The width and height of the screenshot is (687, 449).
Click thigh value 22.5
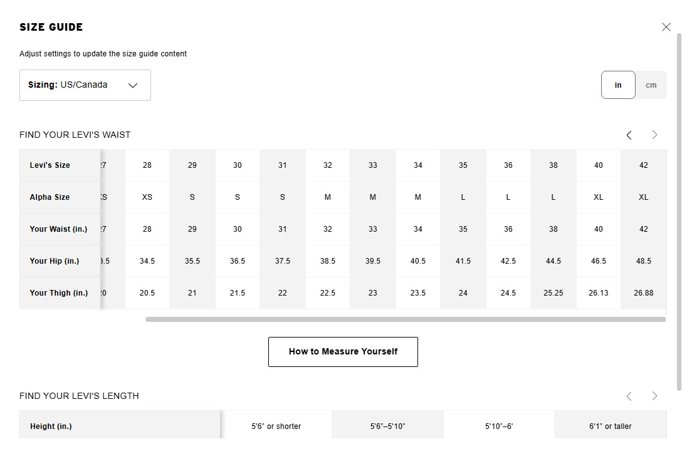point(328,293)
